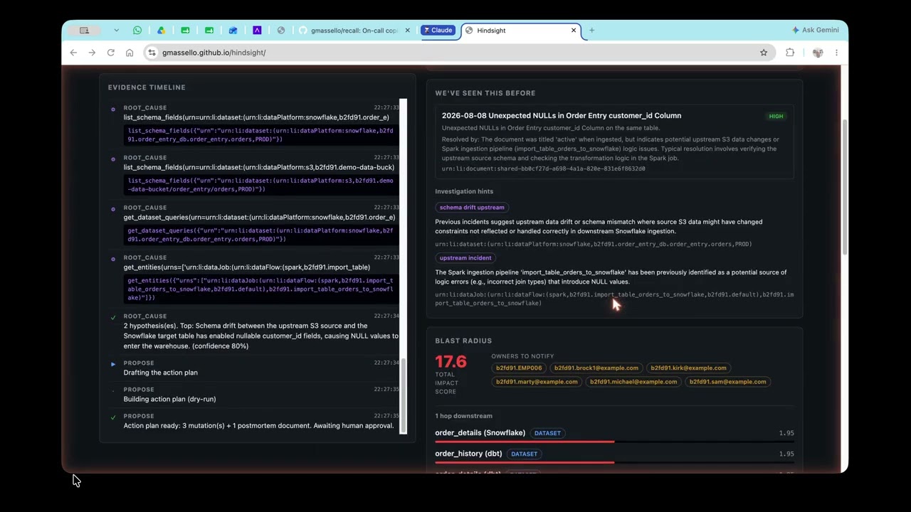Open the pinned Google Drive tab
Viewport: 911px width, 512px height.
162,31
